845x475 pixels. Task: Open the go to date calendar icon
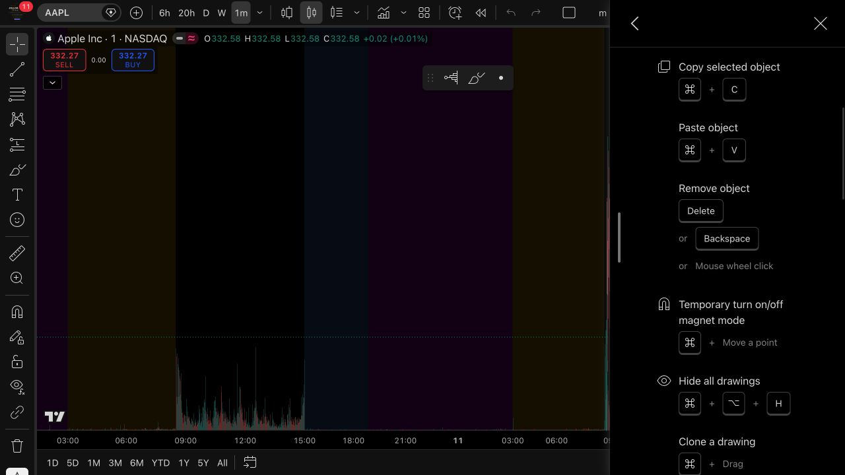point(250,462)
